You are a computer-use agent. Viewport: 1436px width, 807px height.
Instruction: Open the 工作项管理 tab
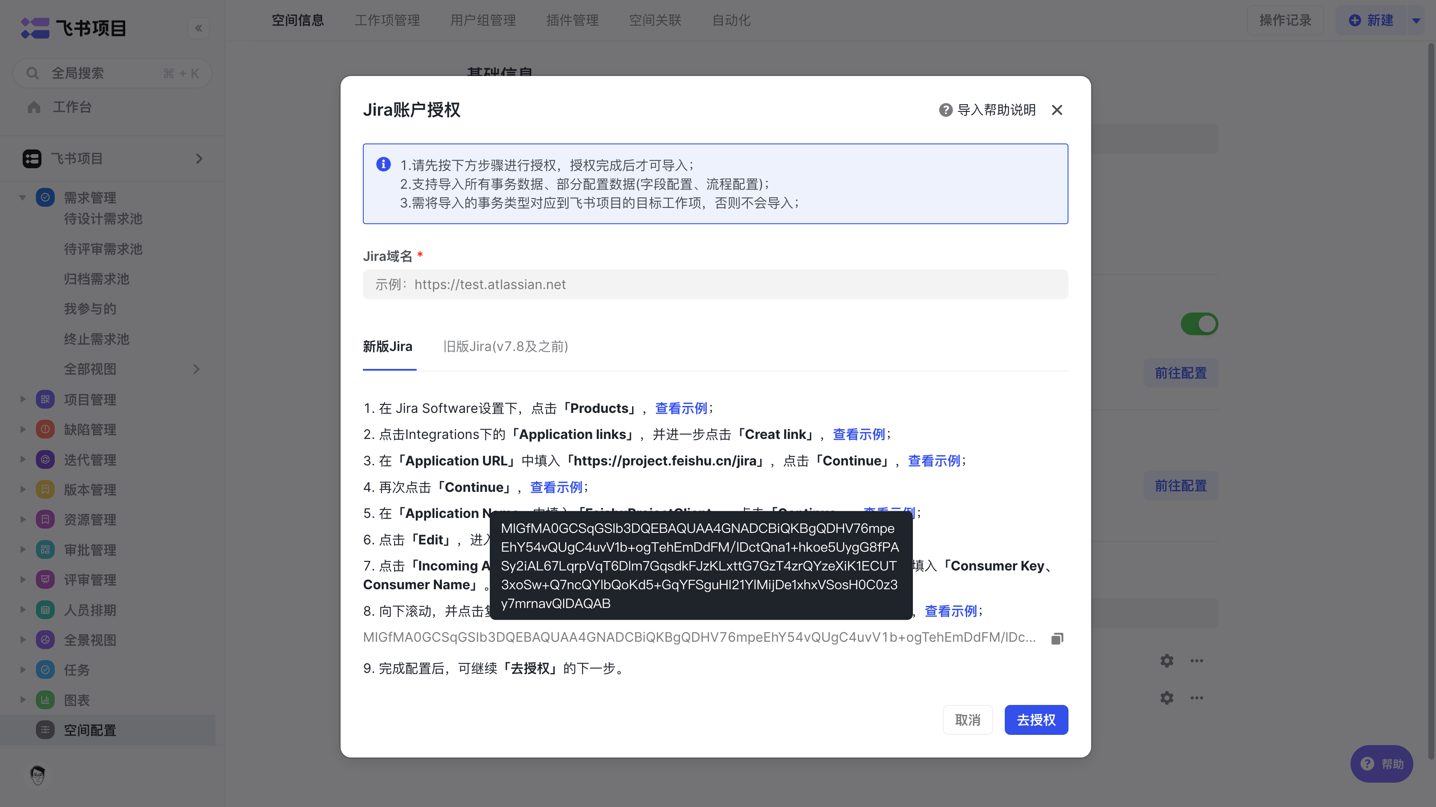click(388, 20)
